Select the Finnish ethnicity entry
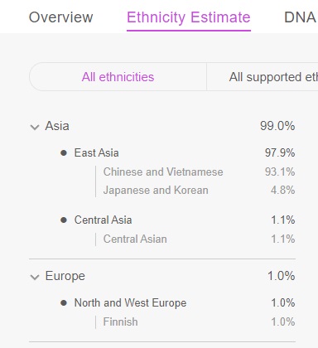318x348 pixels. [120, 321]
